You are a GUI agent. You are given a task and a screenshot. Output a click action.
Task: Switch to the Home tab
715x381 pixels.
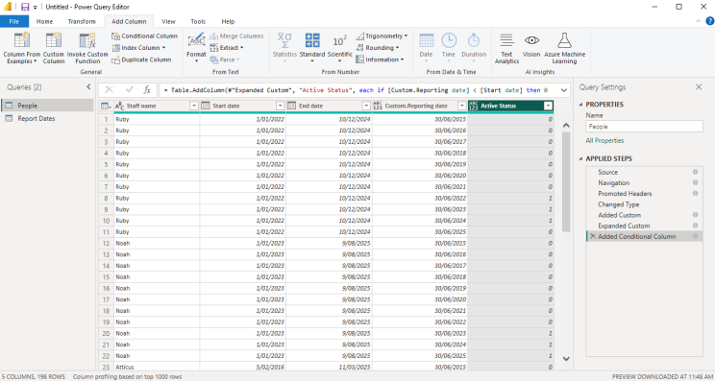point(44,21)
